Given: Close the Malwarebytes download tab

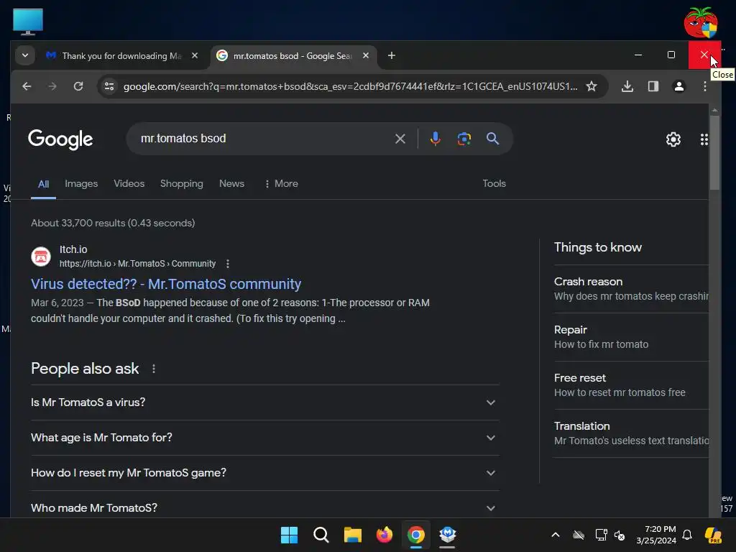Looking at the screenshot, I should (195, 55).
